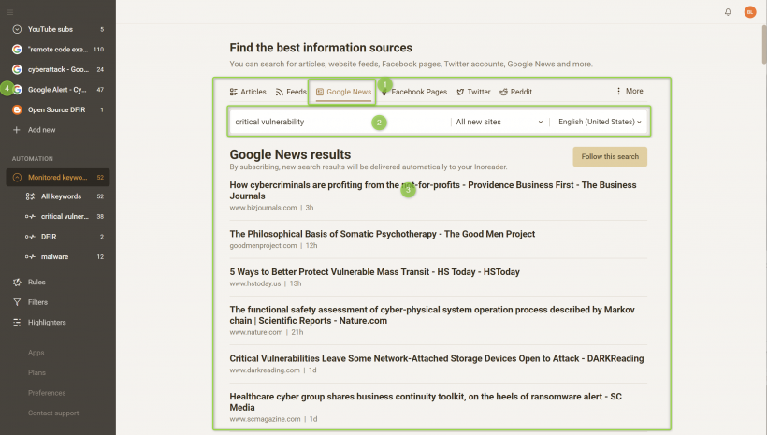
Task: Click Blogger icon beside Open Source DFIR
Action: 17,109
